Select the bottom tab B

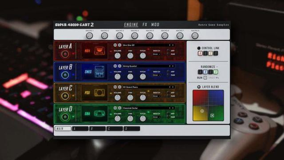click(x=98, y=128)
